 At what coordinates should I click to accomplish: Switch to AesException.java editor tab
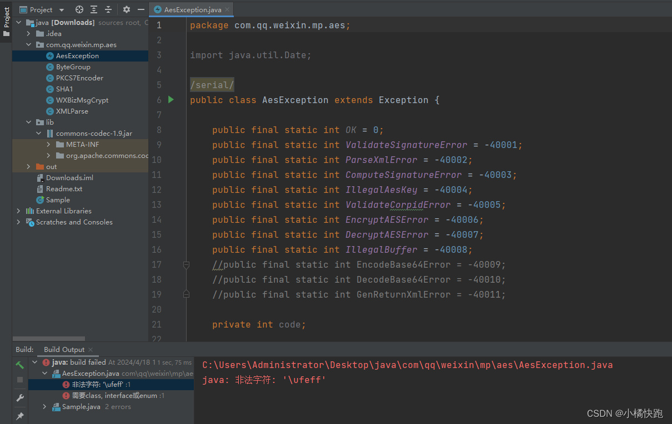pyautogui.click(x=192, y=10)
